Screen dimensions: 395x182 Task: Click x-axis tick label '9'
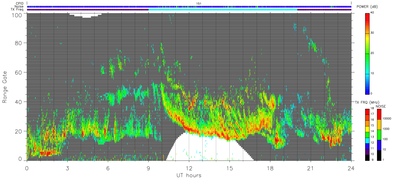[x=148, y=168]
